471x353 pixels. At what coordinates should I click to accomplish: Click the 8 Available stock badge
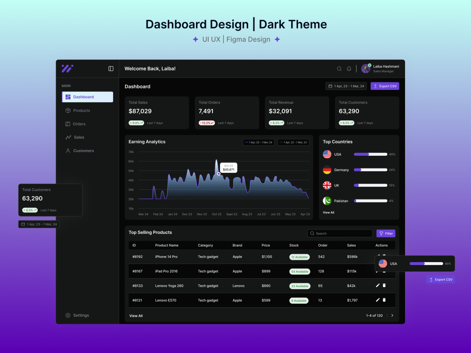coord(299,300)
